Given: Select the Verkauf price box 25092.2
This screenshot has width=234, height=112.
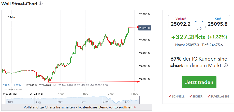Looking at the screenshot, I should pyautogui.click(x=181, y=24).
